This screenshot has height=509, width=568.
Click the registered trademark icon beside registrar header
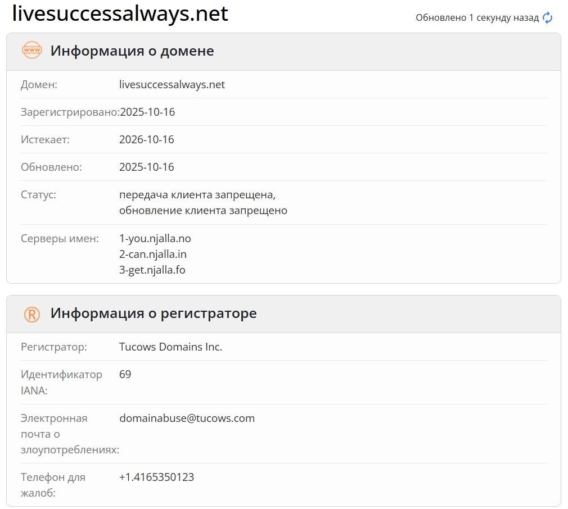(32, 313)
